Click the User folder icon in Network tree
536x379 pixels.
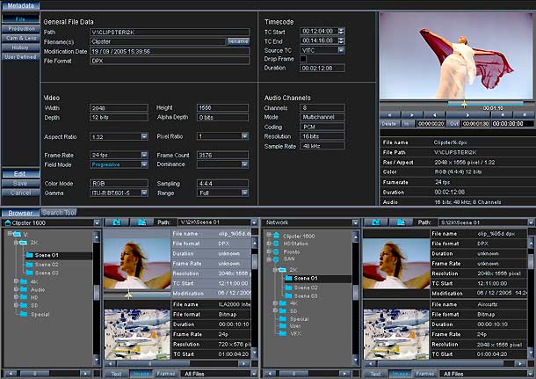[283, 325]
